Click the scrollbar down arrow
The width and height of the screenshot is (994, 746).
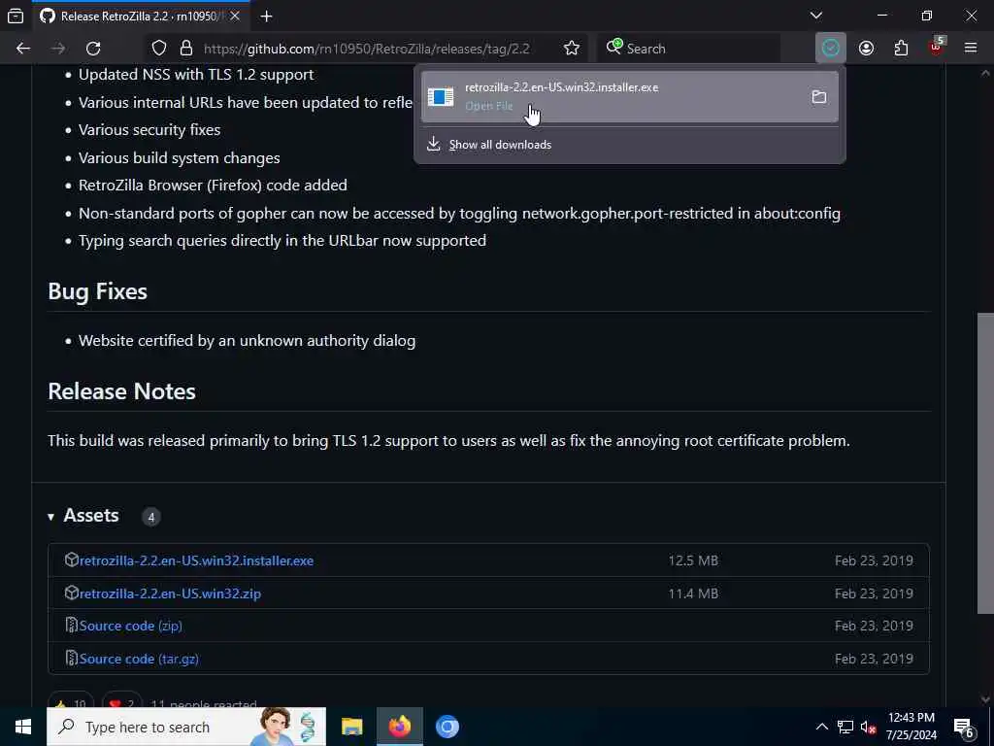tap(985, 699)
